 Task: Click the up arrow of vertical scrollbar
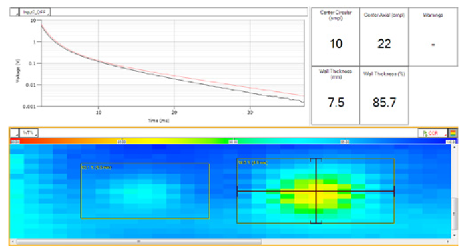tap(454, 148)
